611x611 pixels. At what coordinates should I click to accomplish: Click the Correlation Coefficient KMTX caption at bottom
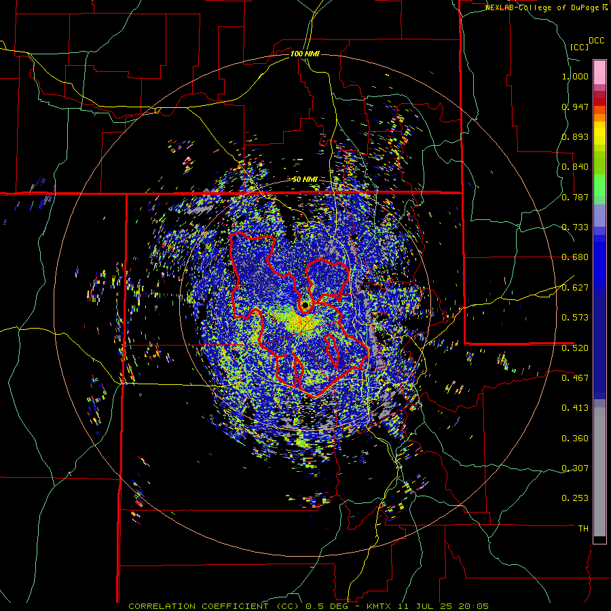point(308,606)
